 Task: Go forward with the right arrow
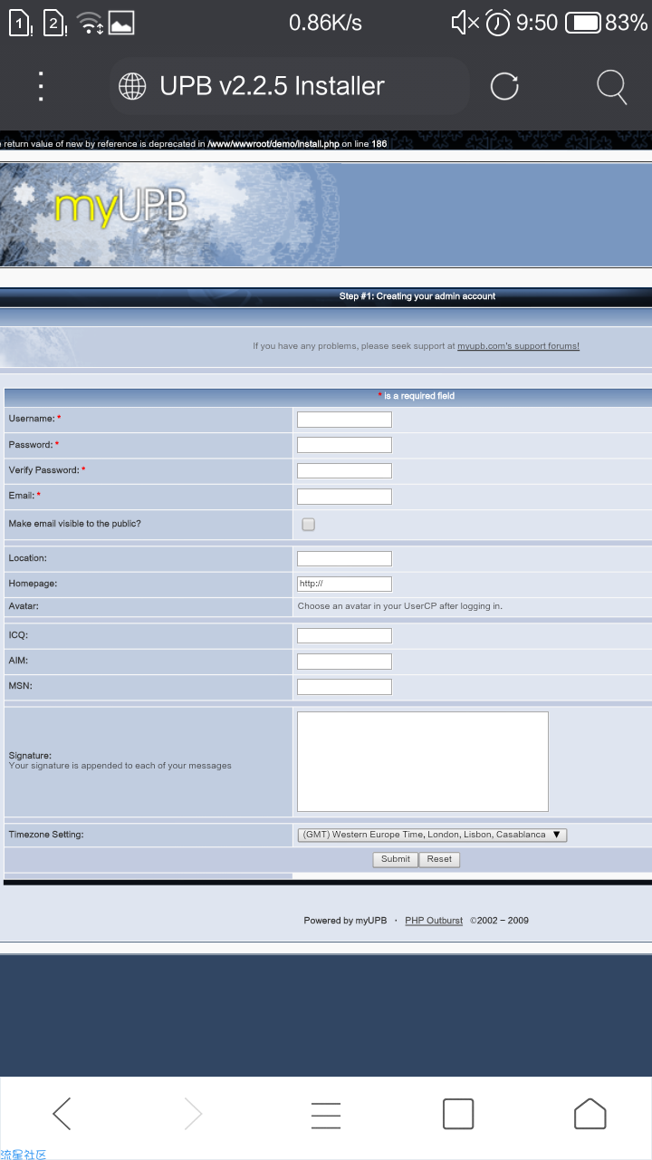[193, 1114]
